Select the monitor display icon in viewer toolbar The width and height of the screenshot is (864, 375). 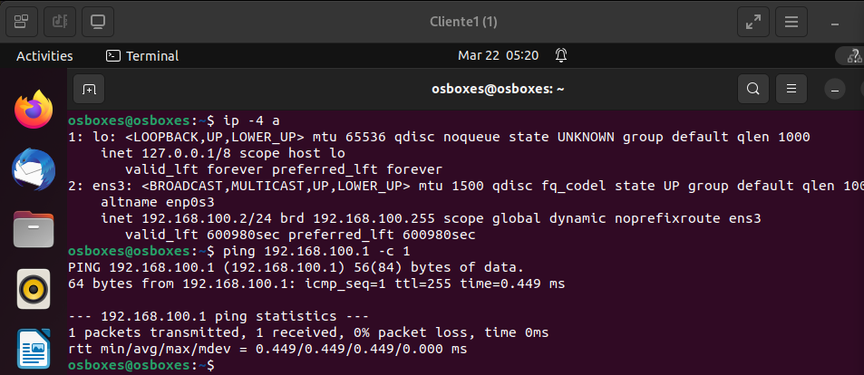pyautogui.click(x=98, y=22)
